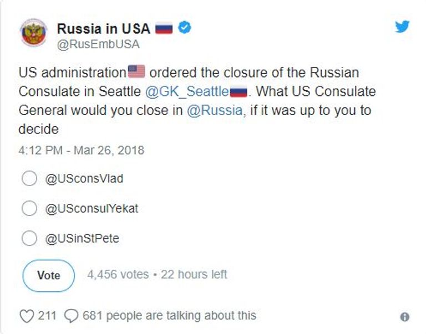
Task: Select the @USconsulYekat poll option
Action: [29, 208]
